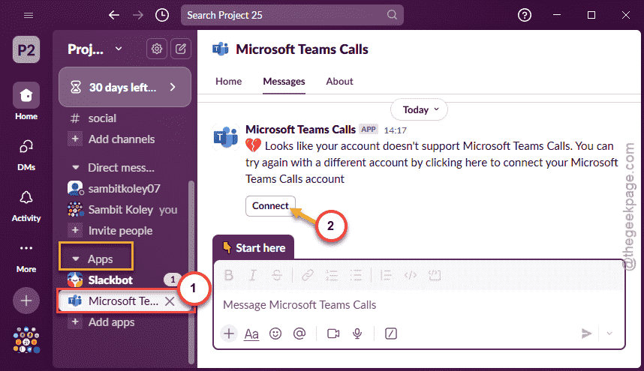Open the hamburger menu icon

pos(29,16)
